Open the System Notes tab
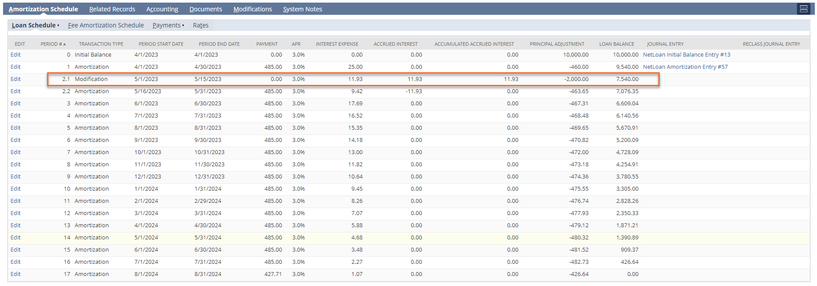 [x=302, y=9]
